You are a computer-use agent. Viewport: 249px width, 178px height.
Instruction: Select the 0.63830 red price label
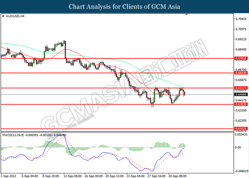[x=241, y=104]
